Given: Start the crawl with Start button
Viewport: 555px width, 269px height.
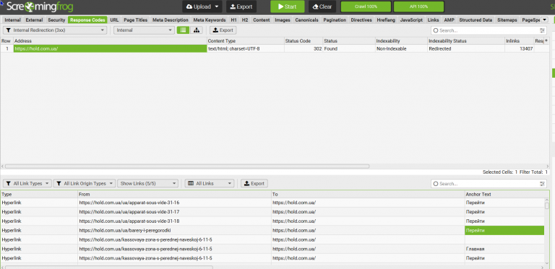Looking at the screenshot, I should [x=288, y=6].
